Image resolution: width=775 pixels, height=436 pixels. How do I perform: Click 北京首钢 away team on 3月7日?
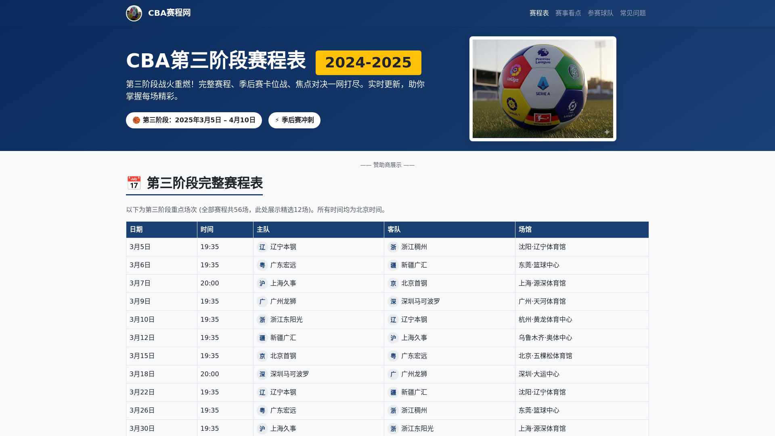[414, 283]
